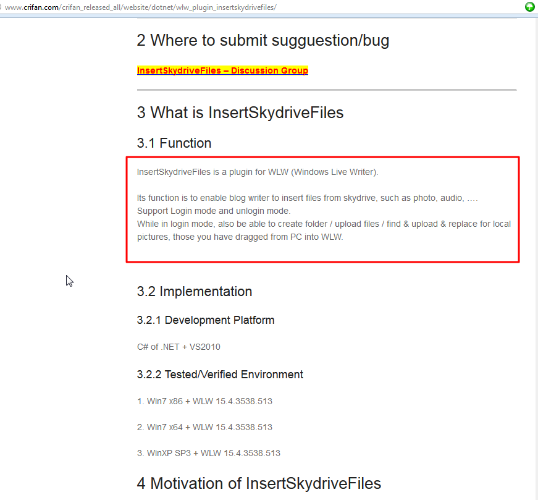The height and width of the screenshot is (500, 538).
Task: Open InsertSkydriveFiles – Discussion Group link
Action: 222,70
